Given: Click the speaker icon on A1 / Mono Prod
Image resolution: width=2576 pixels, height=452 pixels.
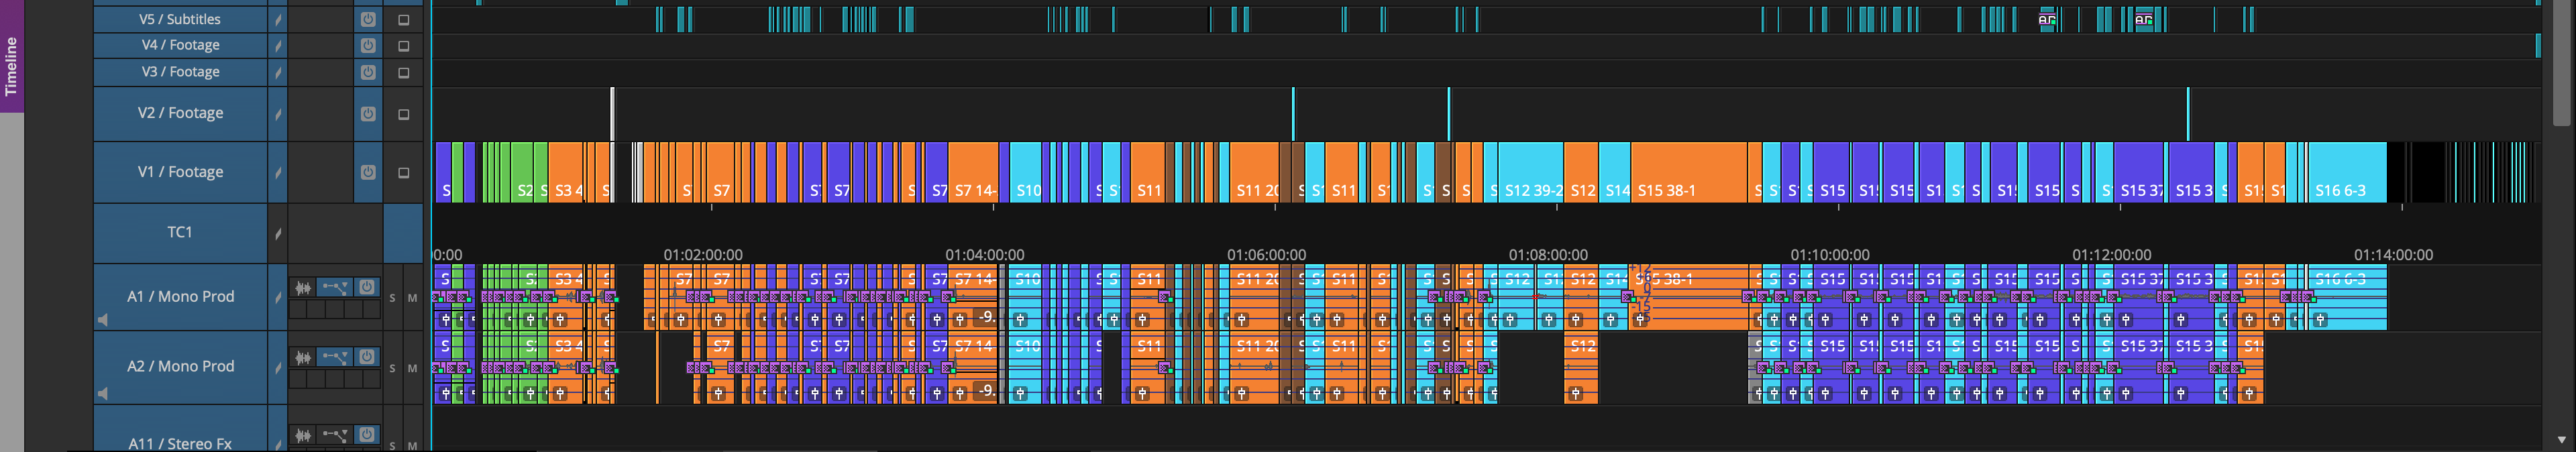Looking at the screenshot, I should point(102,320).
